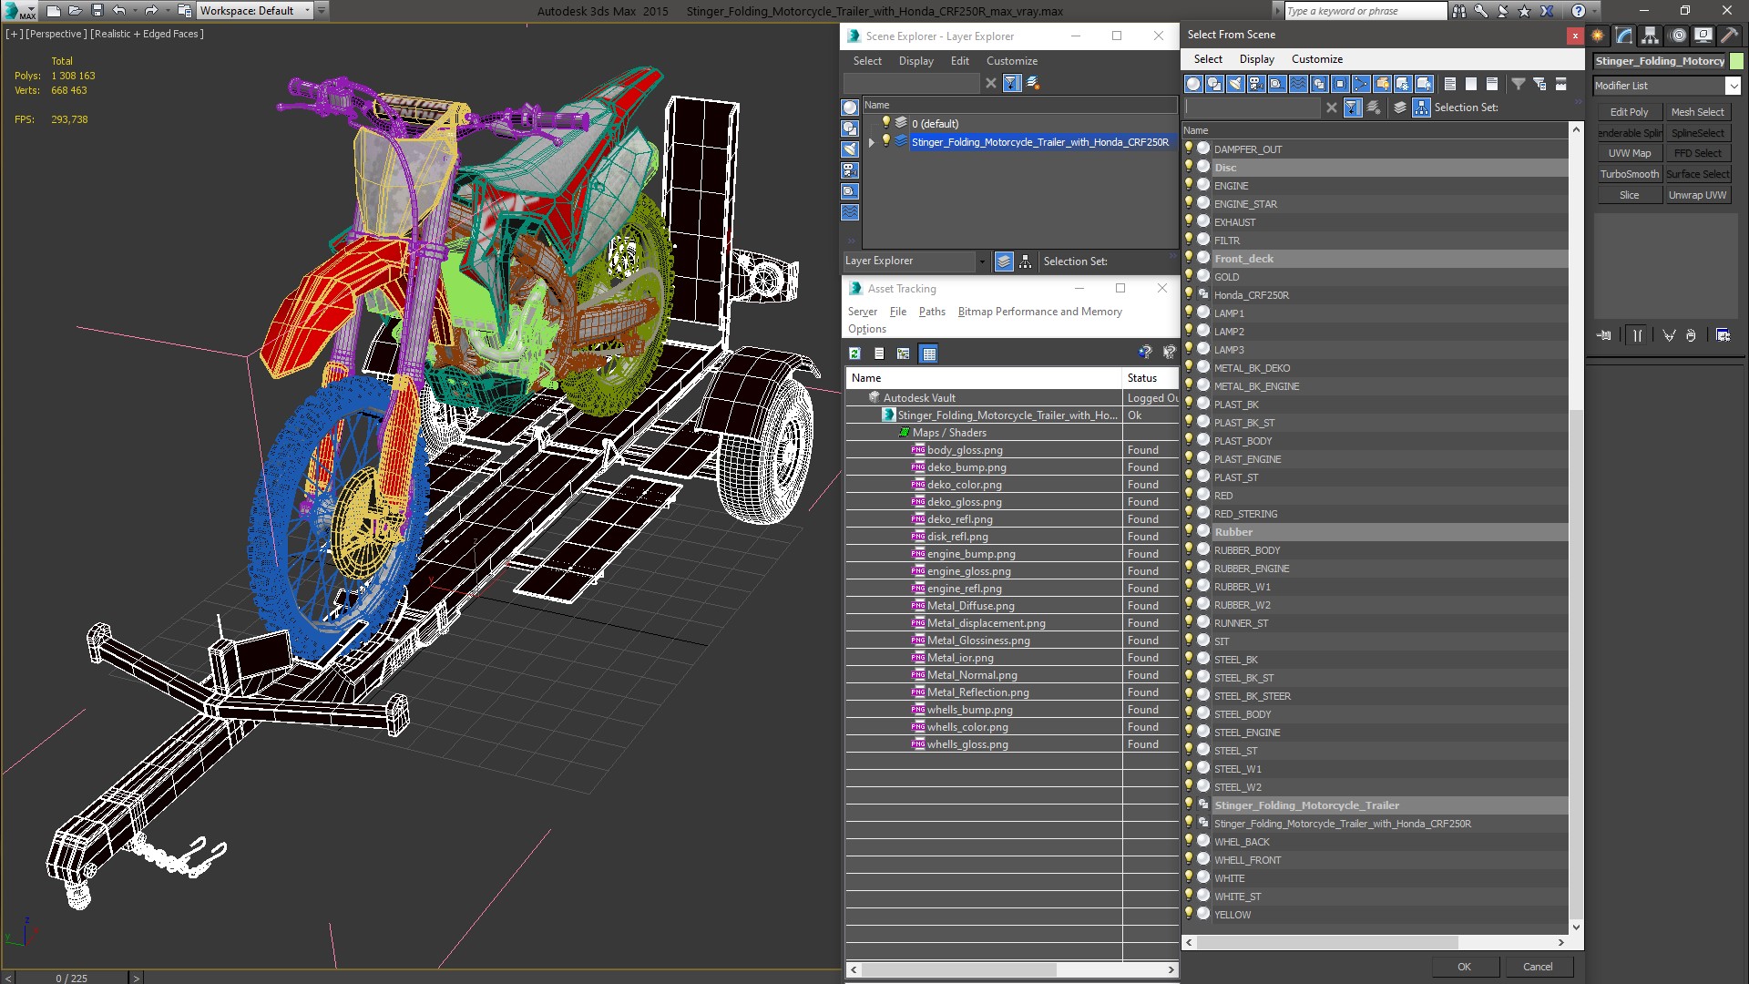Toggle visibility bulb of 0 (default) layer
The height and width of the screenshot is (984, 1749).
pos(885,123)
